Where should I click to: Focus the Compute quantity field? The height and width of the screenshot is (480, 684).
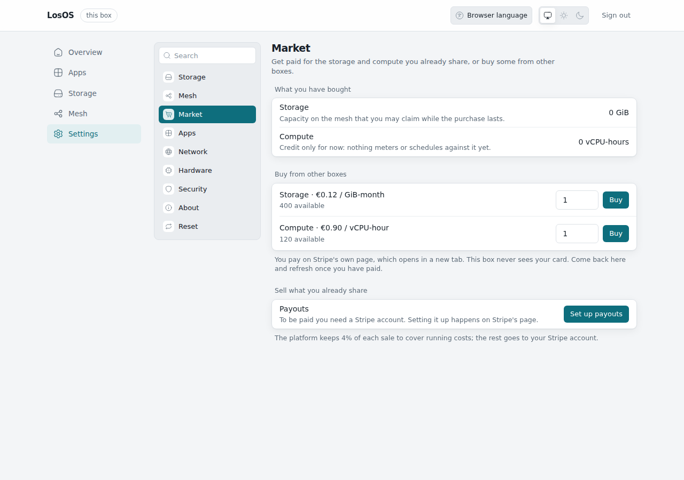tap(577, 234)
